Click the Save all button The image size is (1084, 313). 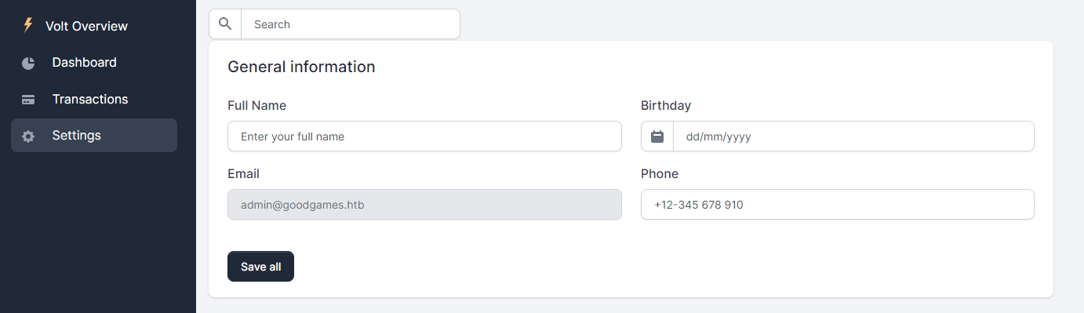pyautogui.click(x=260, y=267)
